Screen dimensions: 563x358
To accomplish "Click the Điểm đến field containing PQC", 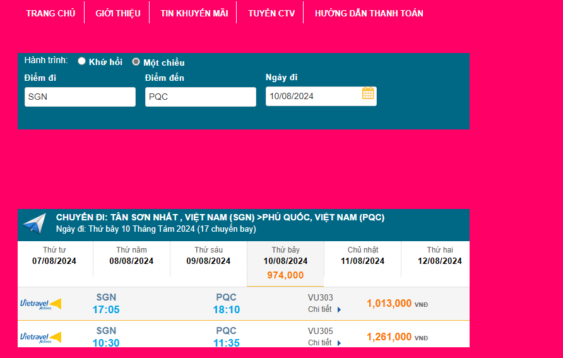I will point(200,97).
